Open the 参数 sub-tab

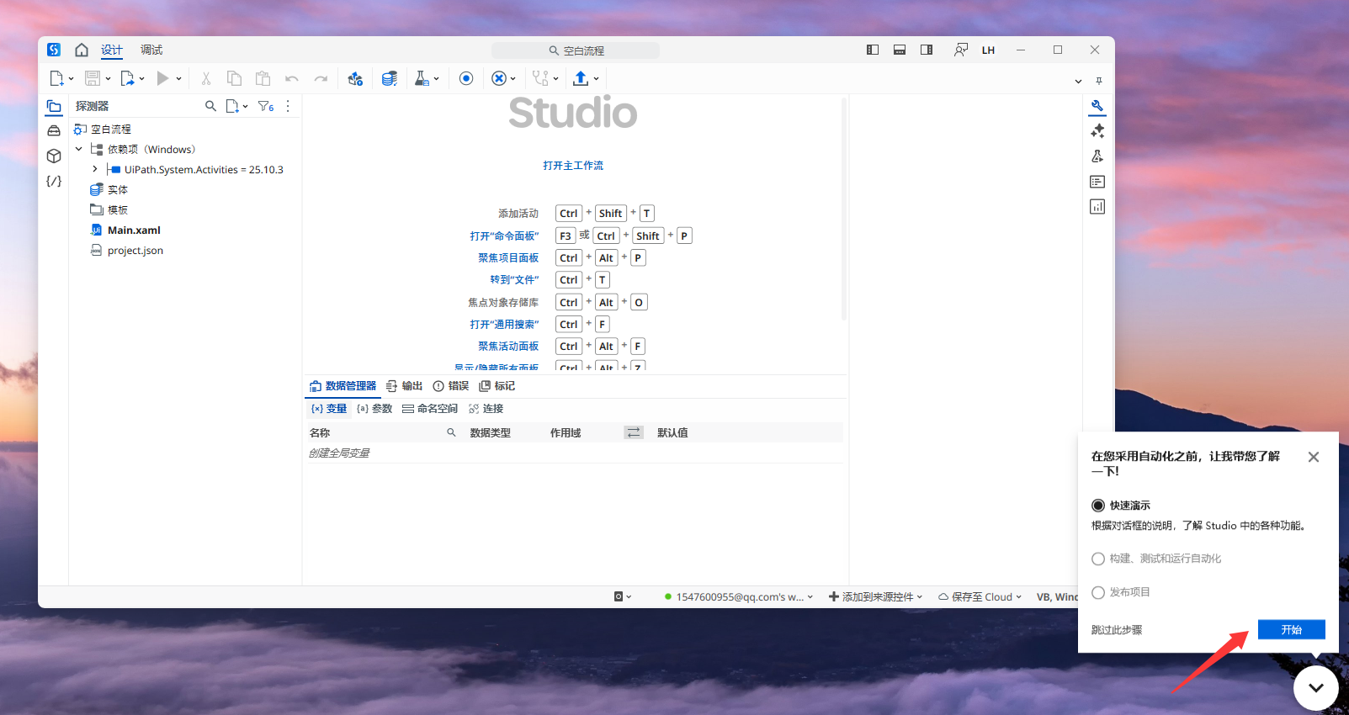click(374, 409)
